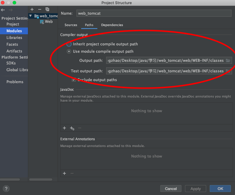
Task: Open Global Libraries settings
Action: tap(17, 70)
